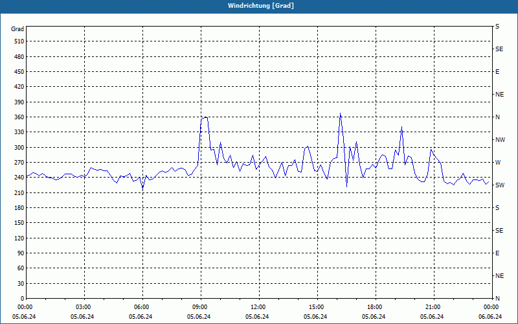Click the E compass label beside the 90 gridline

pos(497,253)
